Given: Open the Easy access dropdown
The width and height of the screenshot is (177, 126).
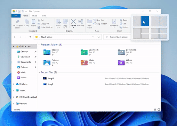Looking at the screenshot, I should click(x=100, y=24).
